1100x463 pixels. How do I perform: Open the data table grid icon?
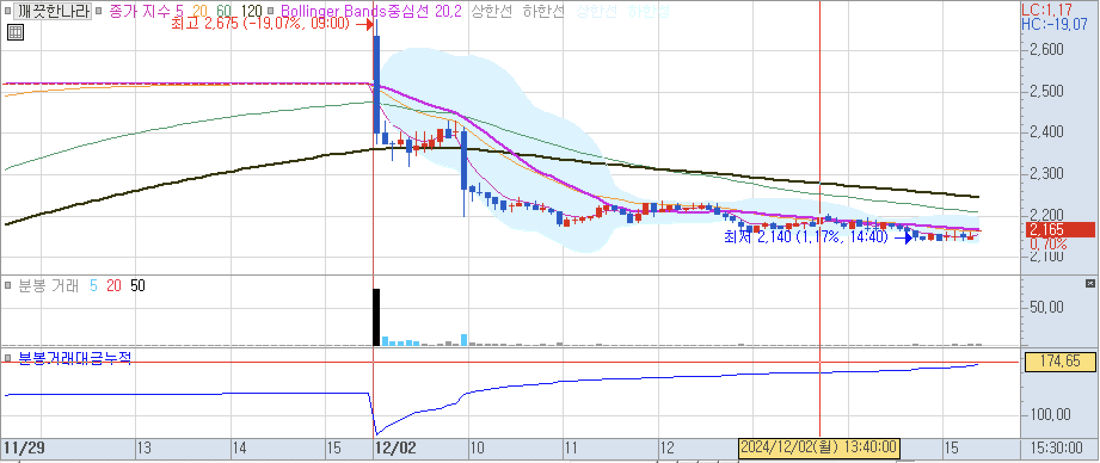pyautogui.click(x=16, y=32)
